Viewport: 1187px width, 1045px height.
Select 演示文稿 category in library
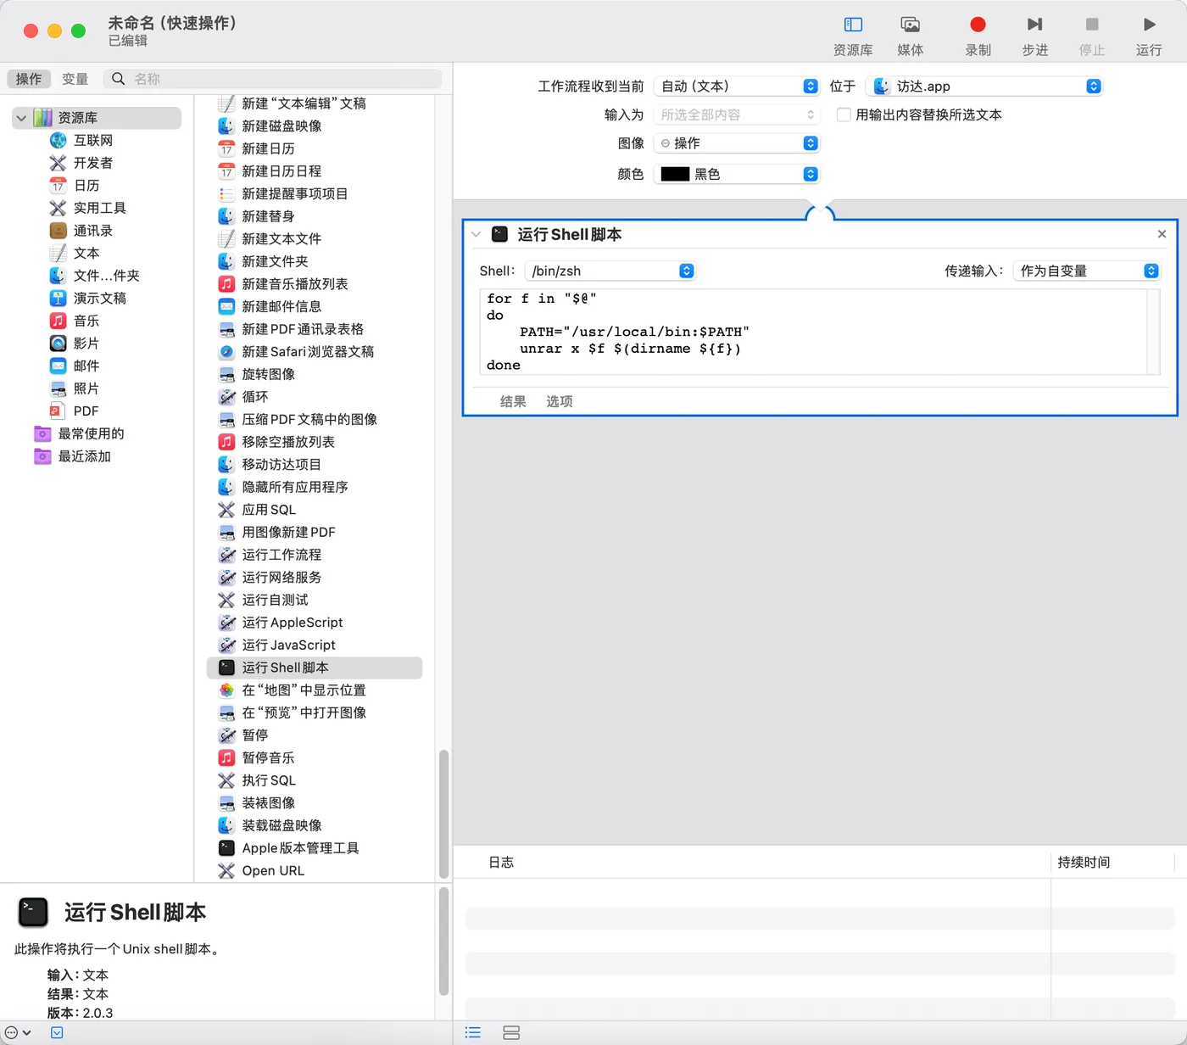pos(99,299)
